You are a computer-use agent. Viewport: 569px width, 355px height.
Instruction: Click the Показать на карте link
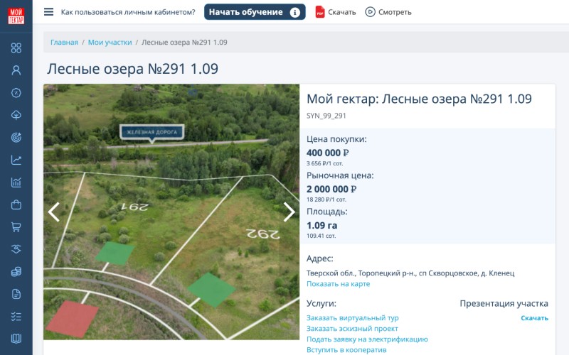pos(338,284)
